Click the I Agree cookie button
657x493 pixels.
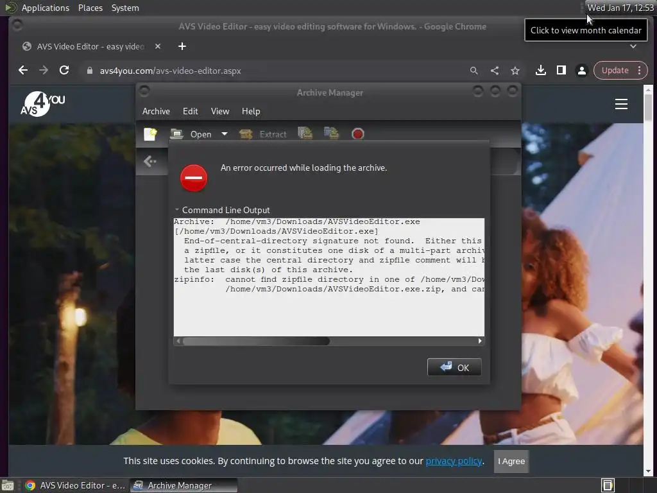click(x=511, y=461)
